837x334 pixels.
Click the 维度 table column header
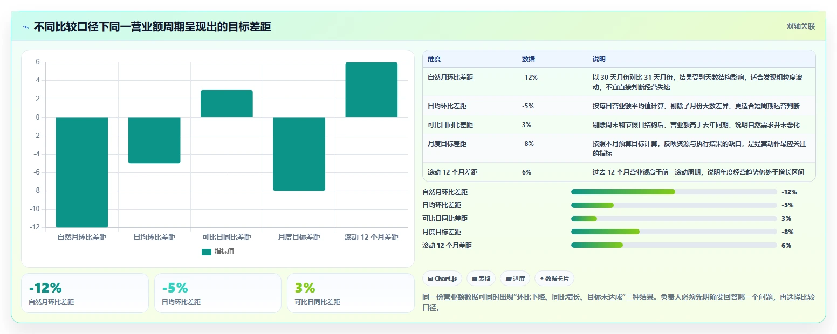434,59
